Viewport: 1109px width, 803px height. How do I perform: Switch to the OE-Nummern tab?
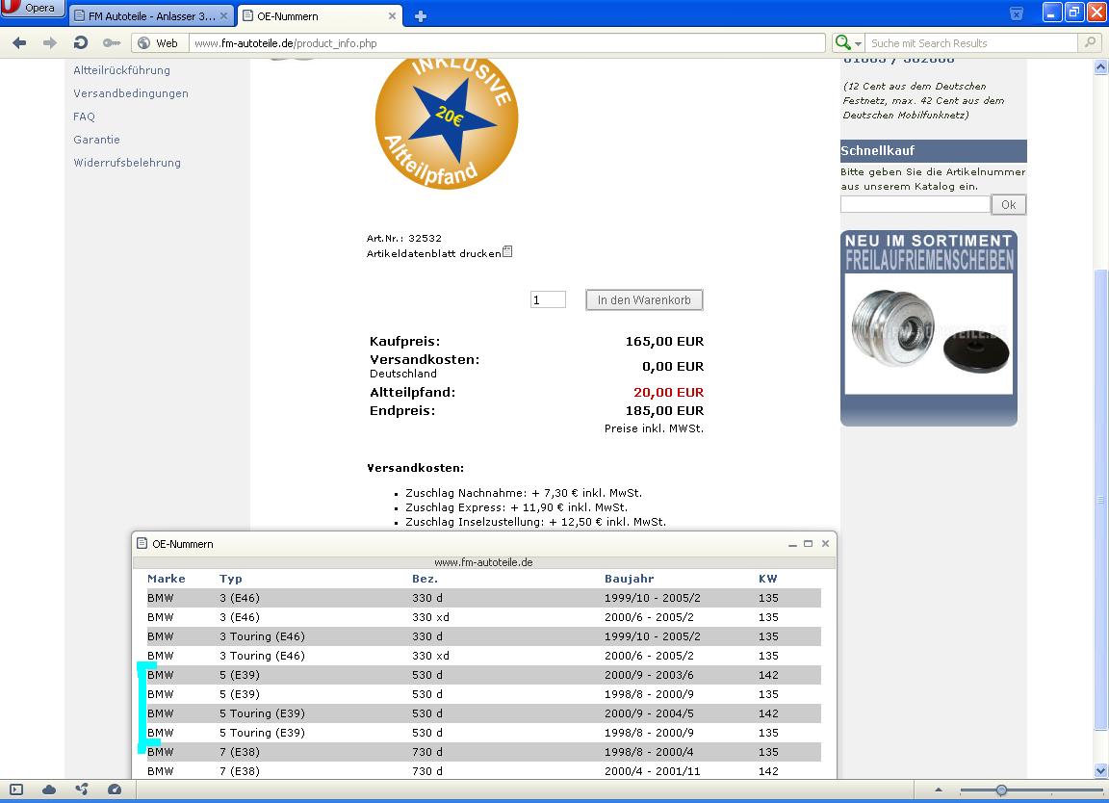[320, 15]
